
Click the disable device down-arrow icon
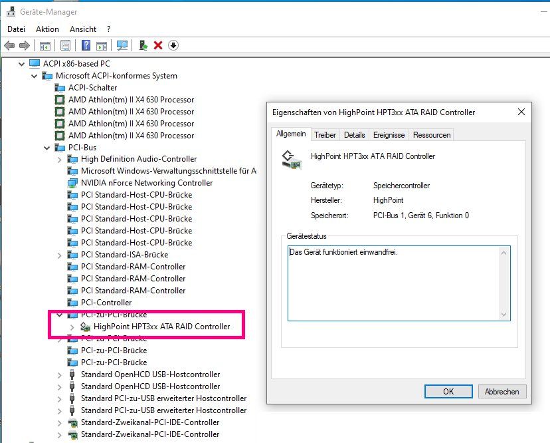[173, 45]
